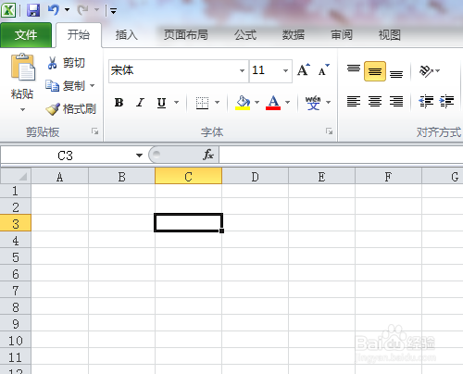This screenshot has width=463, height=374.
Task: Increase font size with large A
Action: 304,70
